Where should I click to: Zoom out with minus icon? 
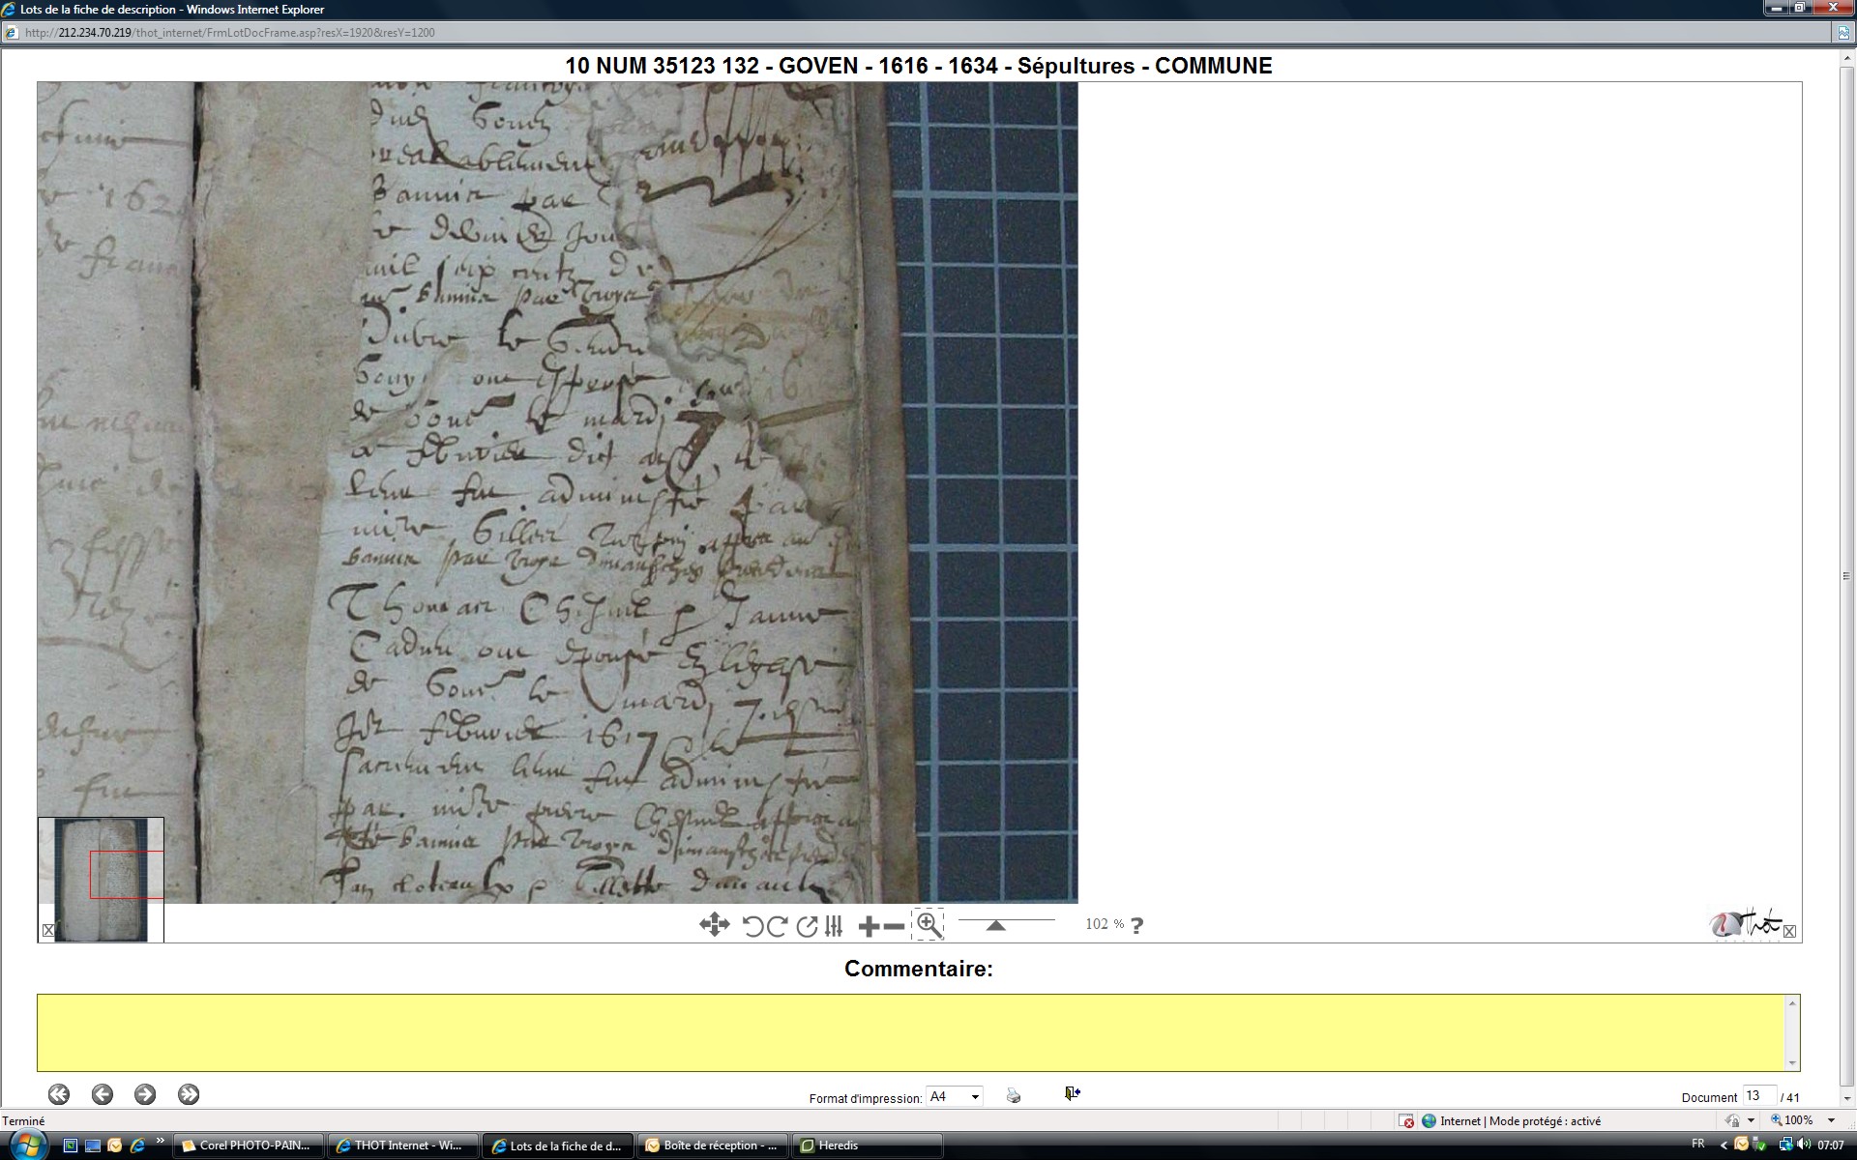[x=895, y=926]
